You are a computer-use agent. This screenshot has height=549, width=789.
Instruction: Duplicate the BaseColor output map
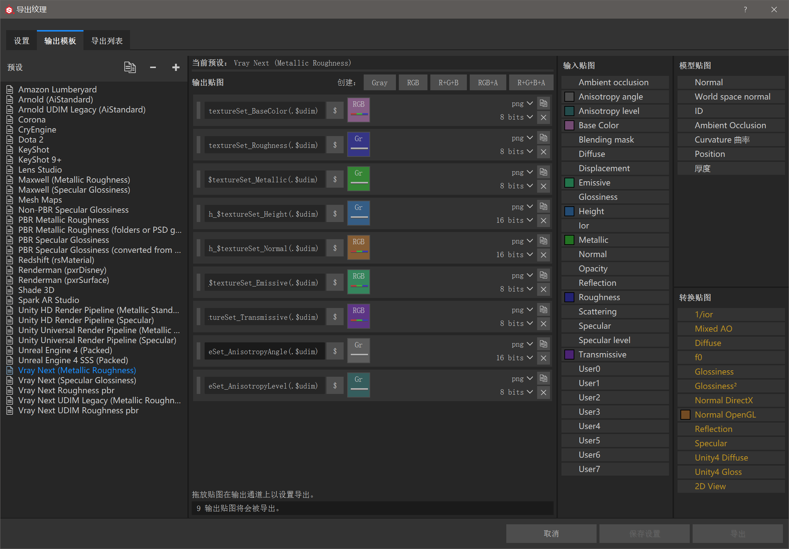[544, 103]
